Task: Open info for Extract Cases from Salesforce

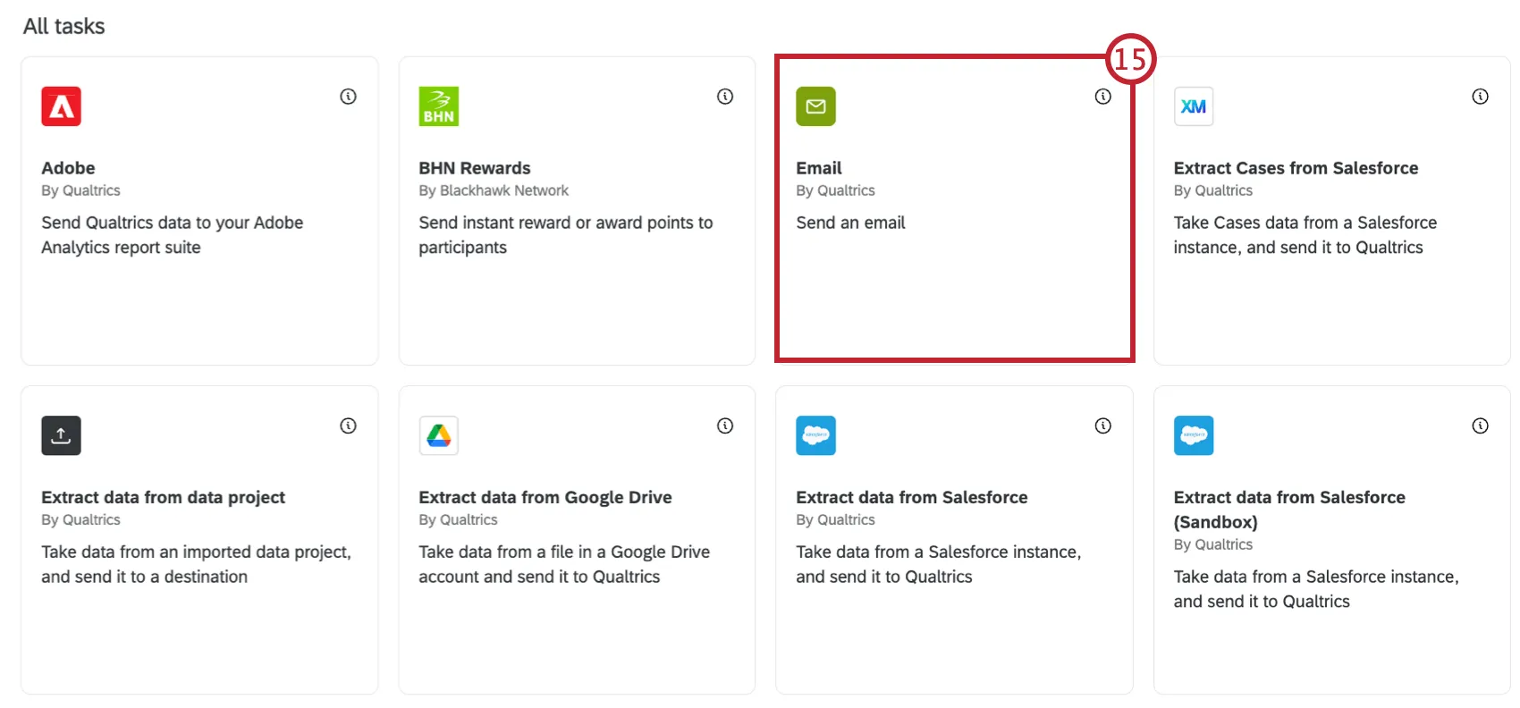Action: (x=1480, y=97)
